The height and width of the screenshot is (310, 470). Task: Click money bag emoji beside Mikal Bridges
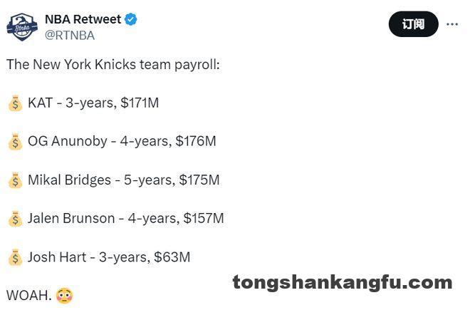click(x=15, y=180)
